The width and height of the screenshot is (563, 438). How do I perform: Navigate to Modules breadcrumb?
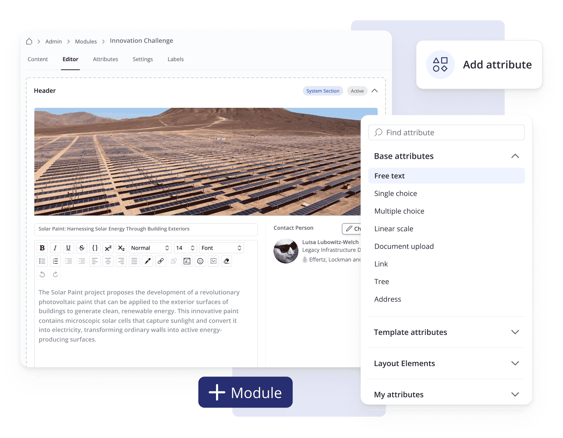click(x=86, y=42)
